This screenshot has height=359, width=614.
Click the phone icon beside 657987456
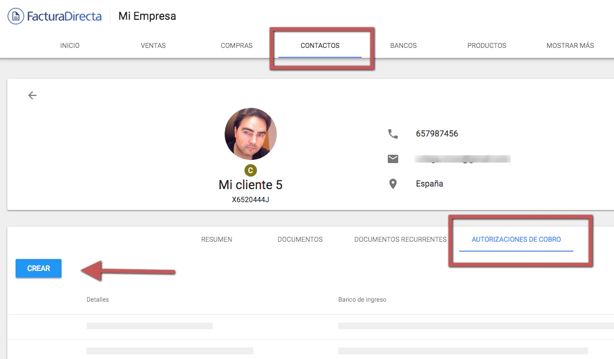[x=393, y=133]
